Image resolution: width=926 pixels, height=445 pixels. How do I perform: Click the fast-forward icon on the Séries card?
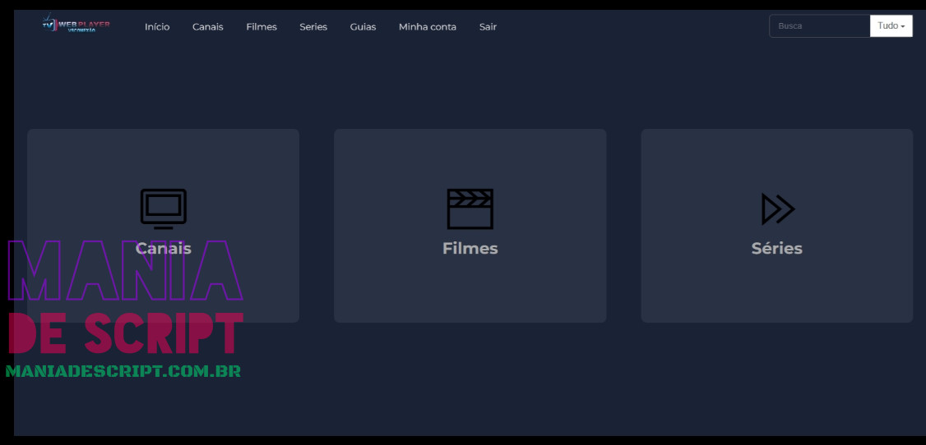click(x=778, y=209)
